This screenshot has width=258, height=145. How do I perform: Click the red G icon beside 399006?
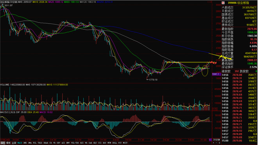[x=223, y=3]
